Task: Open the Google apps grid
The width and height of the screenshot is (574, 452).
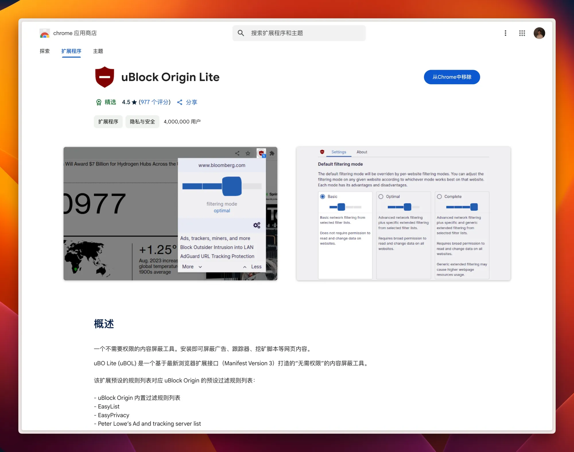Action: [522, 33]
